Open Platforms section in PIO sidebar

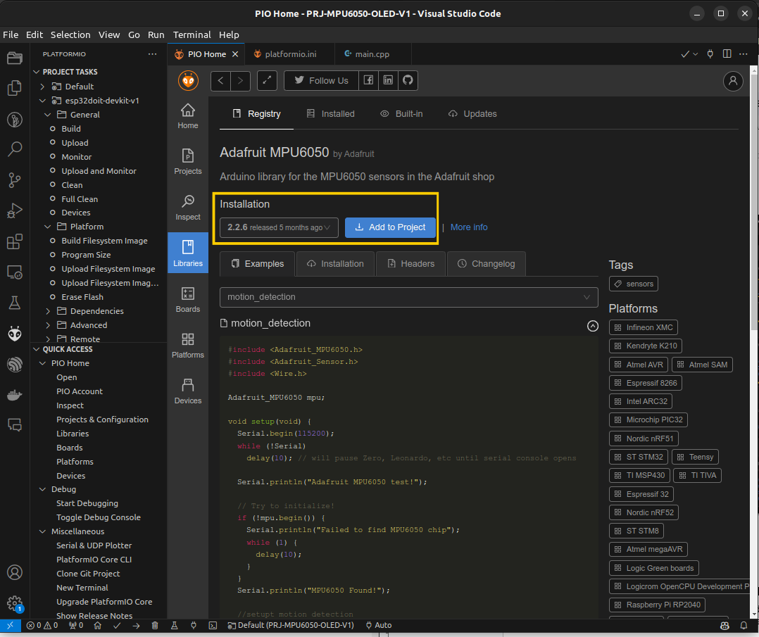pos(188,346)
